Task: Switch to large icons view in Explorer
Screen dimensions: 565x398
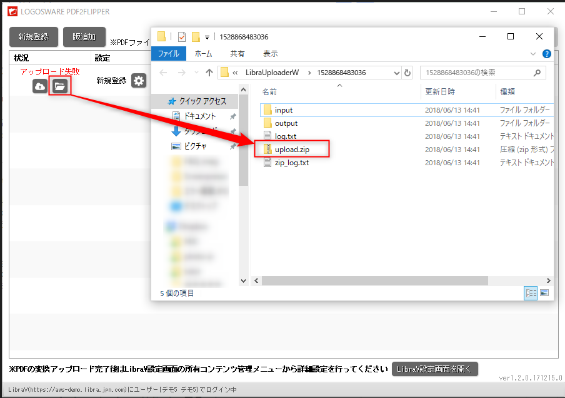Action: [x=544, y=293]
